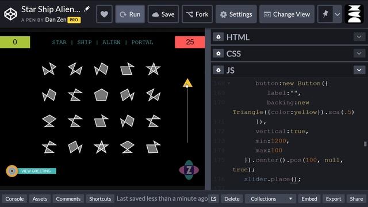The height and width of the screenshot is (207, 368).
Task: Click the heart to like the pen
Action: coord(104,14)
